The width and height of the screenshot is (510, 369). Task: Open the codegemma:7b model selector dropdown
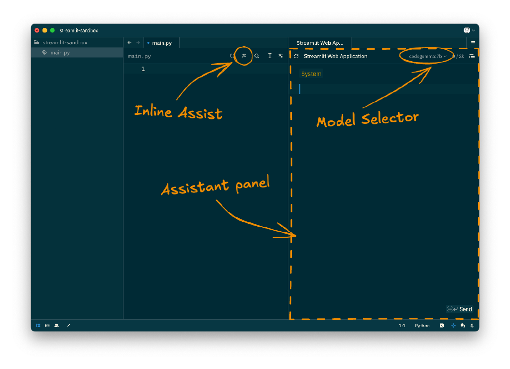pos(426,56)
